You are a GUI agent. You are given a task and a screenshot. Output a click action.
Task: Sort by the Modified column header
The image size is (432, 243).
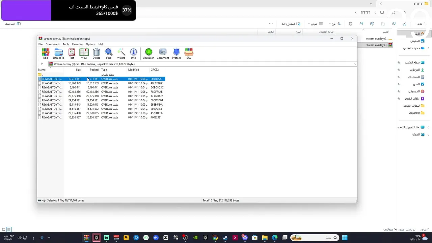pos(138,70)
